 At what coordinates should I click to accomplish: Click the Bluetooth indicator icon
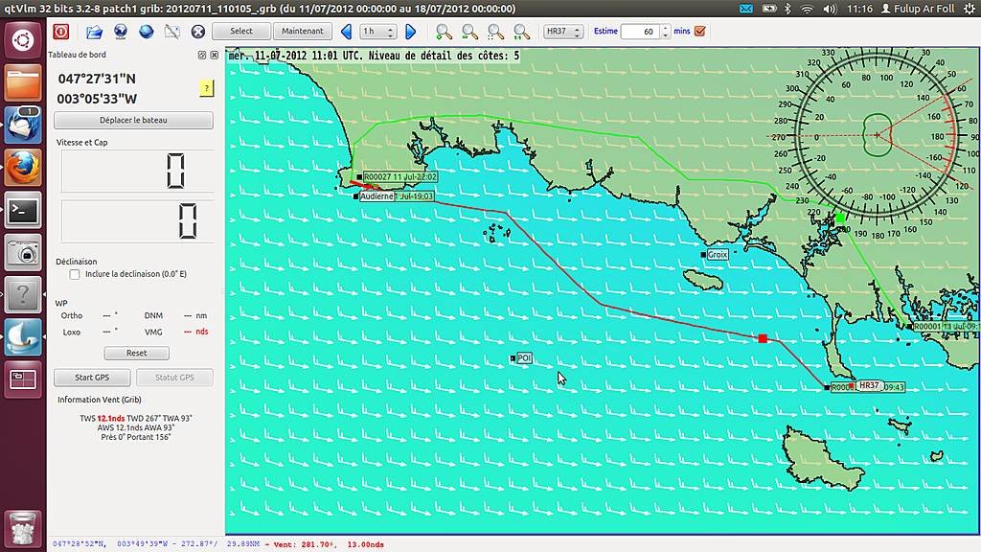788,9
